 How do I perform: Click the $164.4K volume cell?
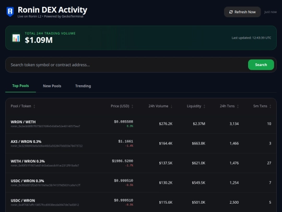166,143
